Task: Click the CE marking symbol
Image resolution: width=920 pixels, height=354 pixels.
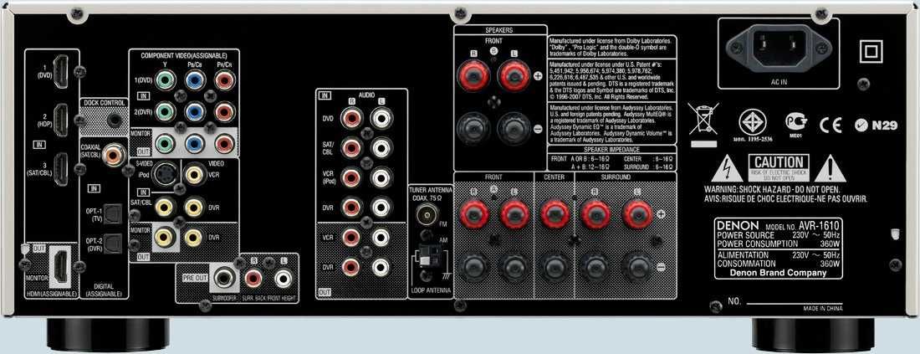Action: coord(831,125)
